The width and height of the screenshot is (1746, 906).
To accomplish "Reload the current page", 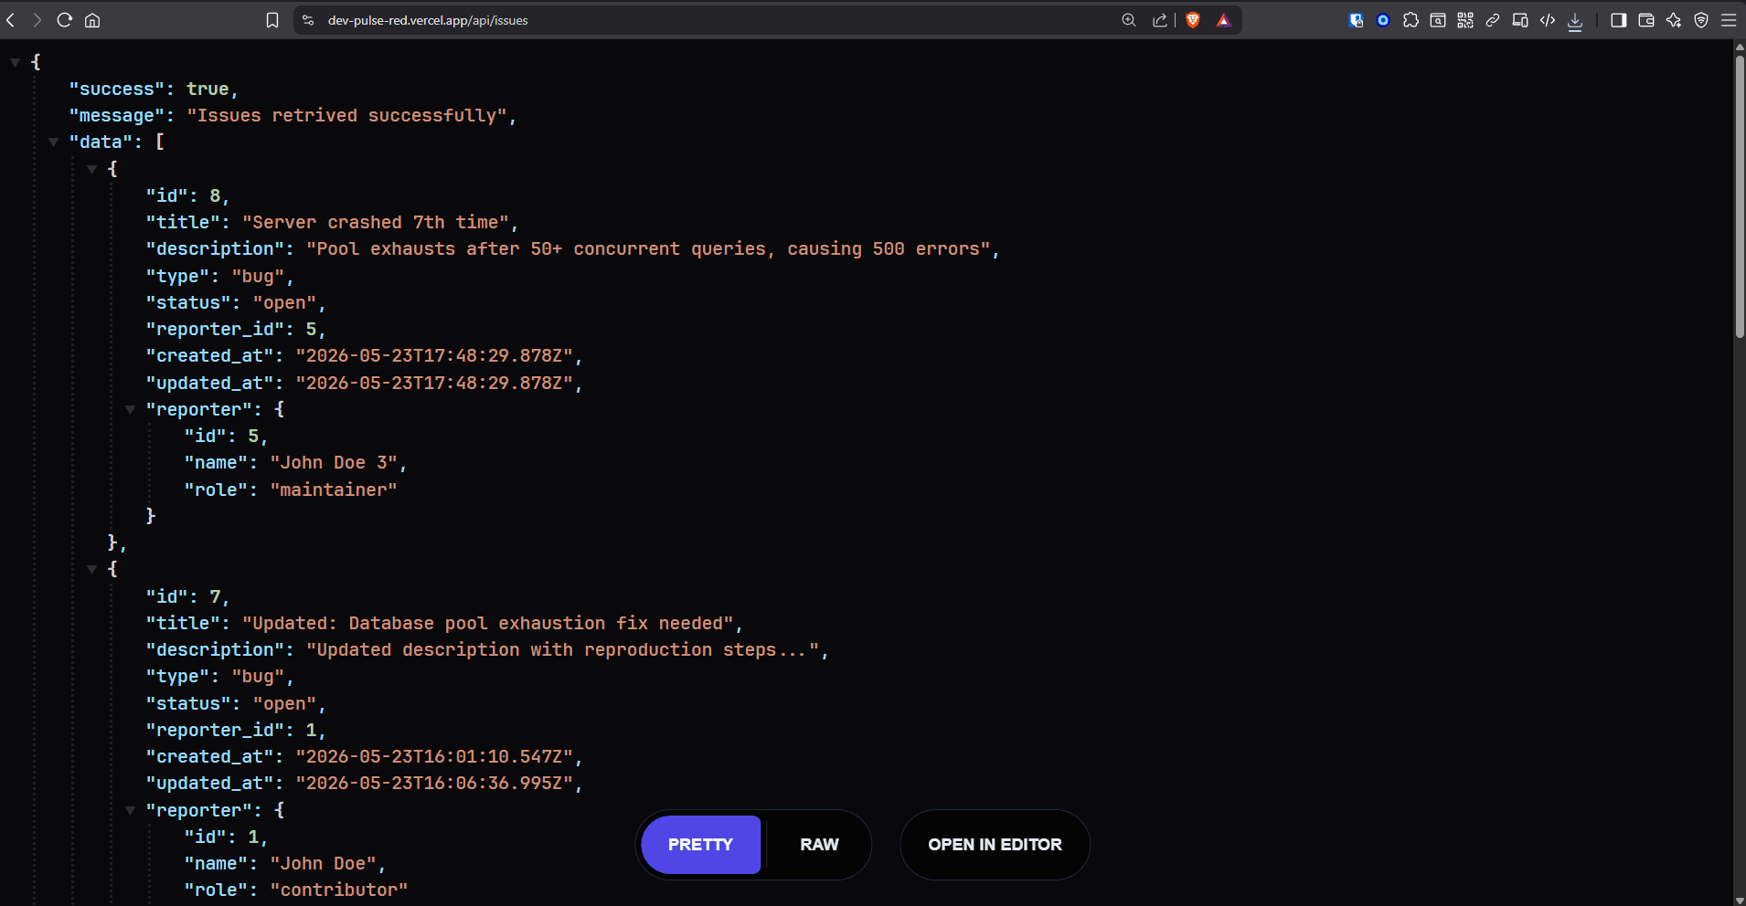I will (64, 20).
